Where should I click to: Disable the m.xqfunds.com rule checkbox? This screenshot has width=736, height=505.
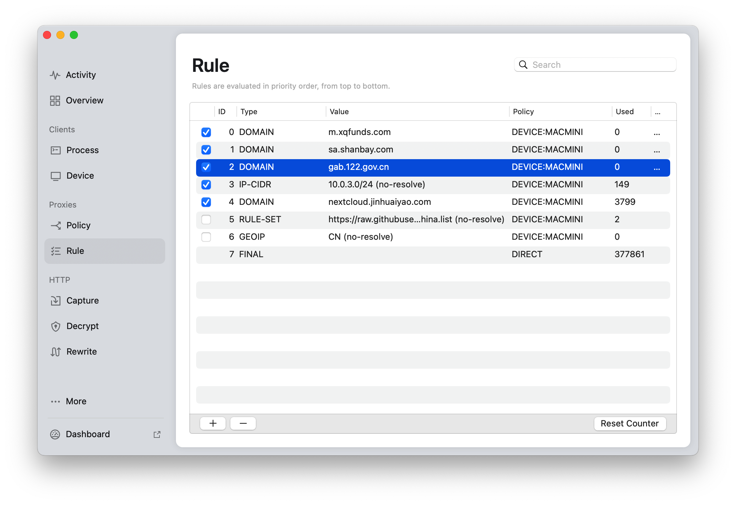click(206, 132)
